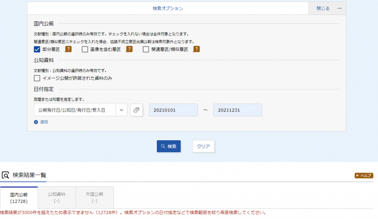
Task: Click the plus icon beside 追加
Action: coord(36,122)
